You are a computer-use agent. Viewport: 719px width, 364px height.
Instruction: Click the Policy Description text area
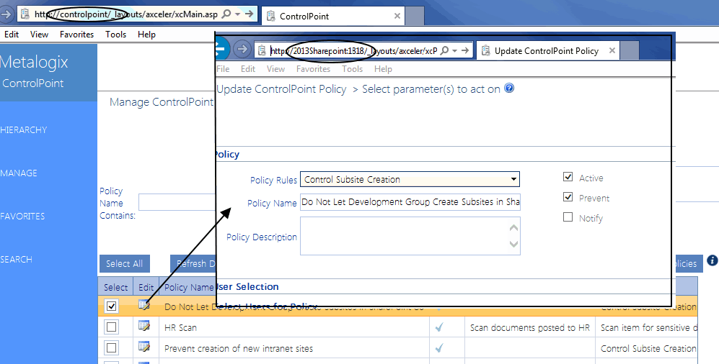[x=410, y=236]
